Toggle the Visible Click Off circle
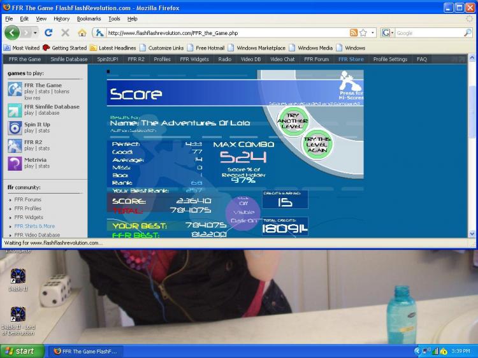 tap(243, 212)
